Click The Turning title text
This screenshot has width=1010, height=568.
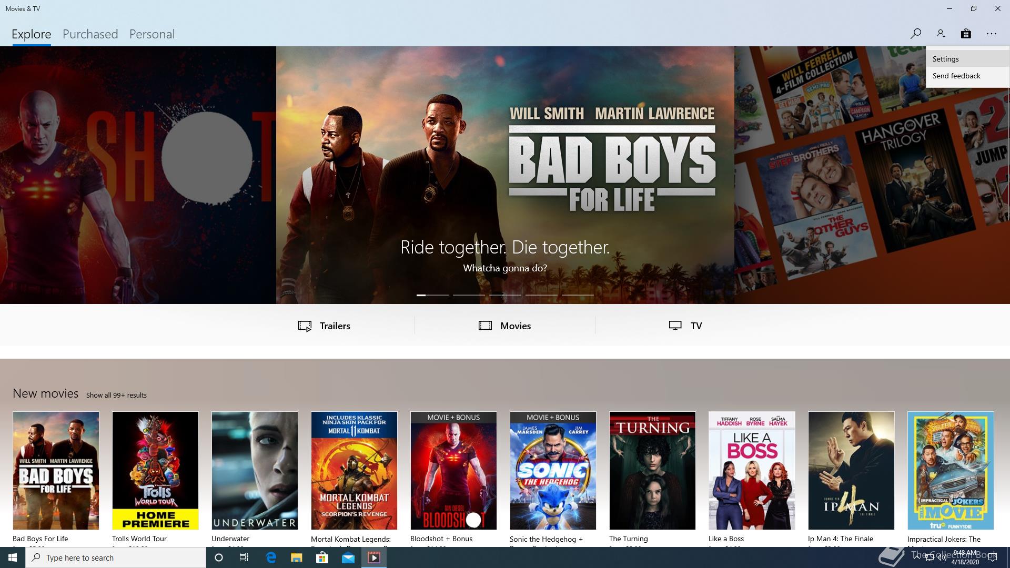coord(629,539)
